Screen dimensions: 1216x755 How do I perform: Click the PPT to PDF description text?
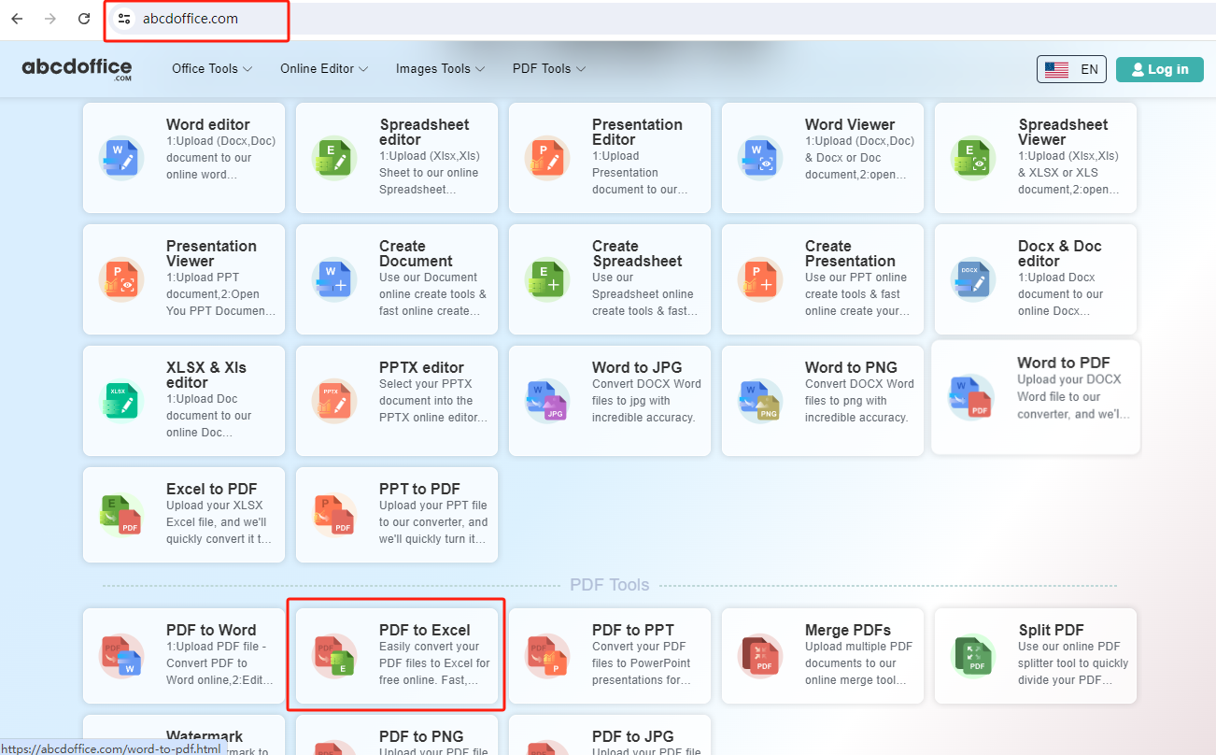[433, 522]
